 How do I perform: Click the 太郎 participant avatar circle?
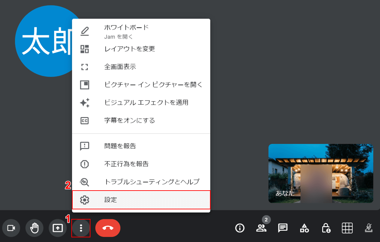tap(44, 41)
